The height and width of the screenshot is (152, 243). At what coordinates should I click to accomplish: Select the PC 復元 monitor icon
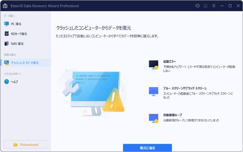[x=6, y=24]
